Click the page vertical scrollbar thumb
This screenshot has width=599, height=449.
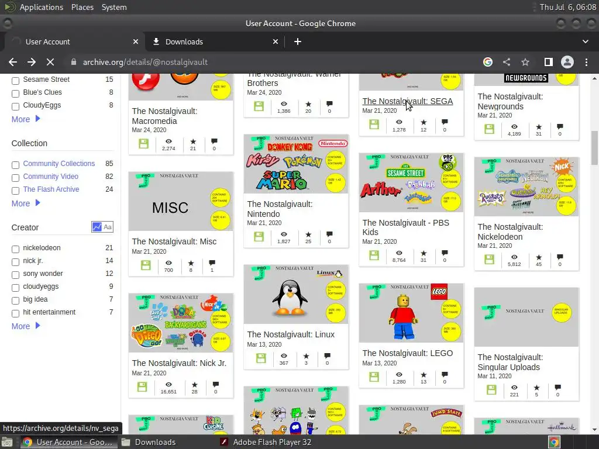(x=594, y=148)
